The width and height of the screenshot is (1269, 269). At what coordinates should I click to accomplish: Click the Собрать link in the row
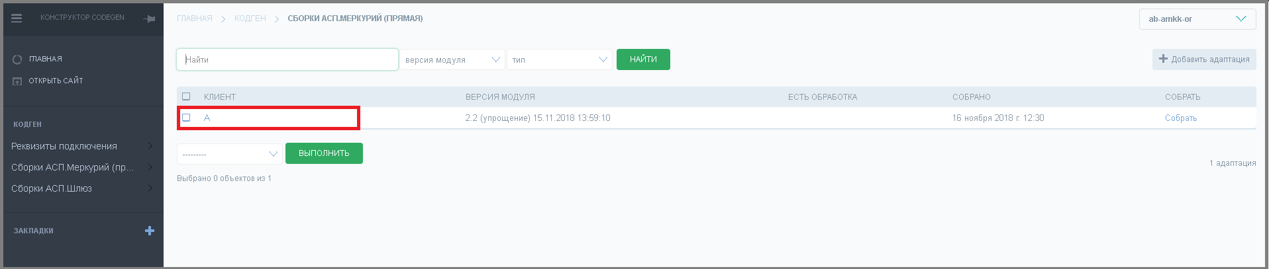1181,118
